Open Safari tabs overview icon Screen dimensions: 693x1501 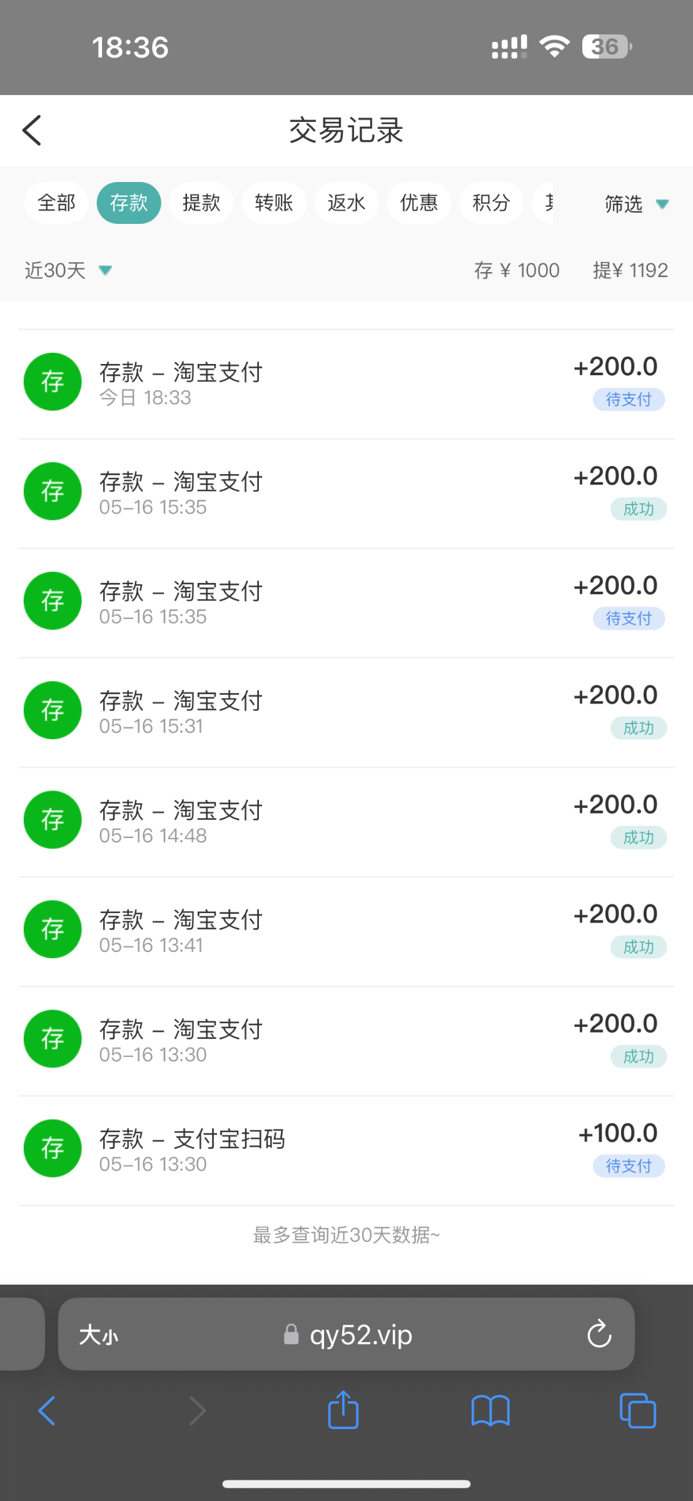(637, 1411)
